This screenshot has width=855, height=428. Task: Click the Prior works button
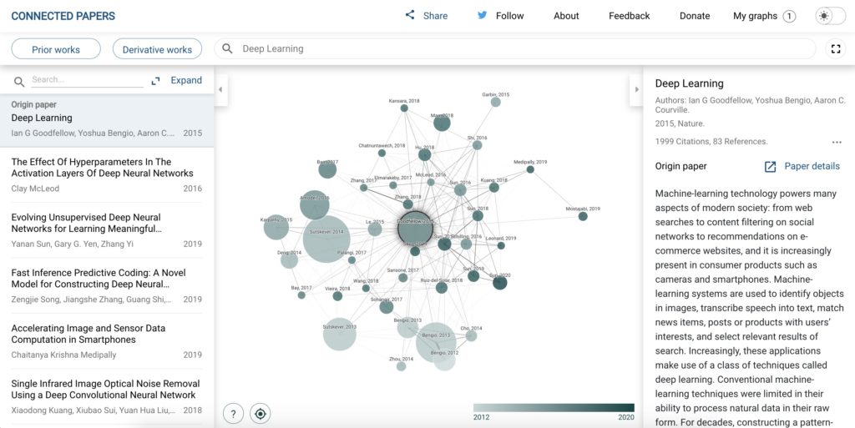pos(56,49)
